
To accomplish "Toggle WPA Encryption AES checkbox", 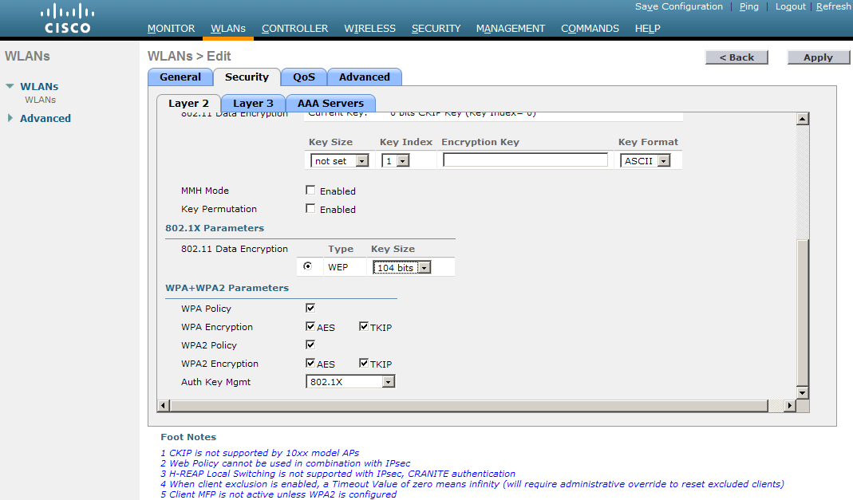I will tap(310, 327).
